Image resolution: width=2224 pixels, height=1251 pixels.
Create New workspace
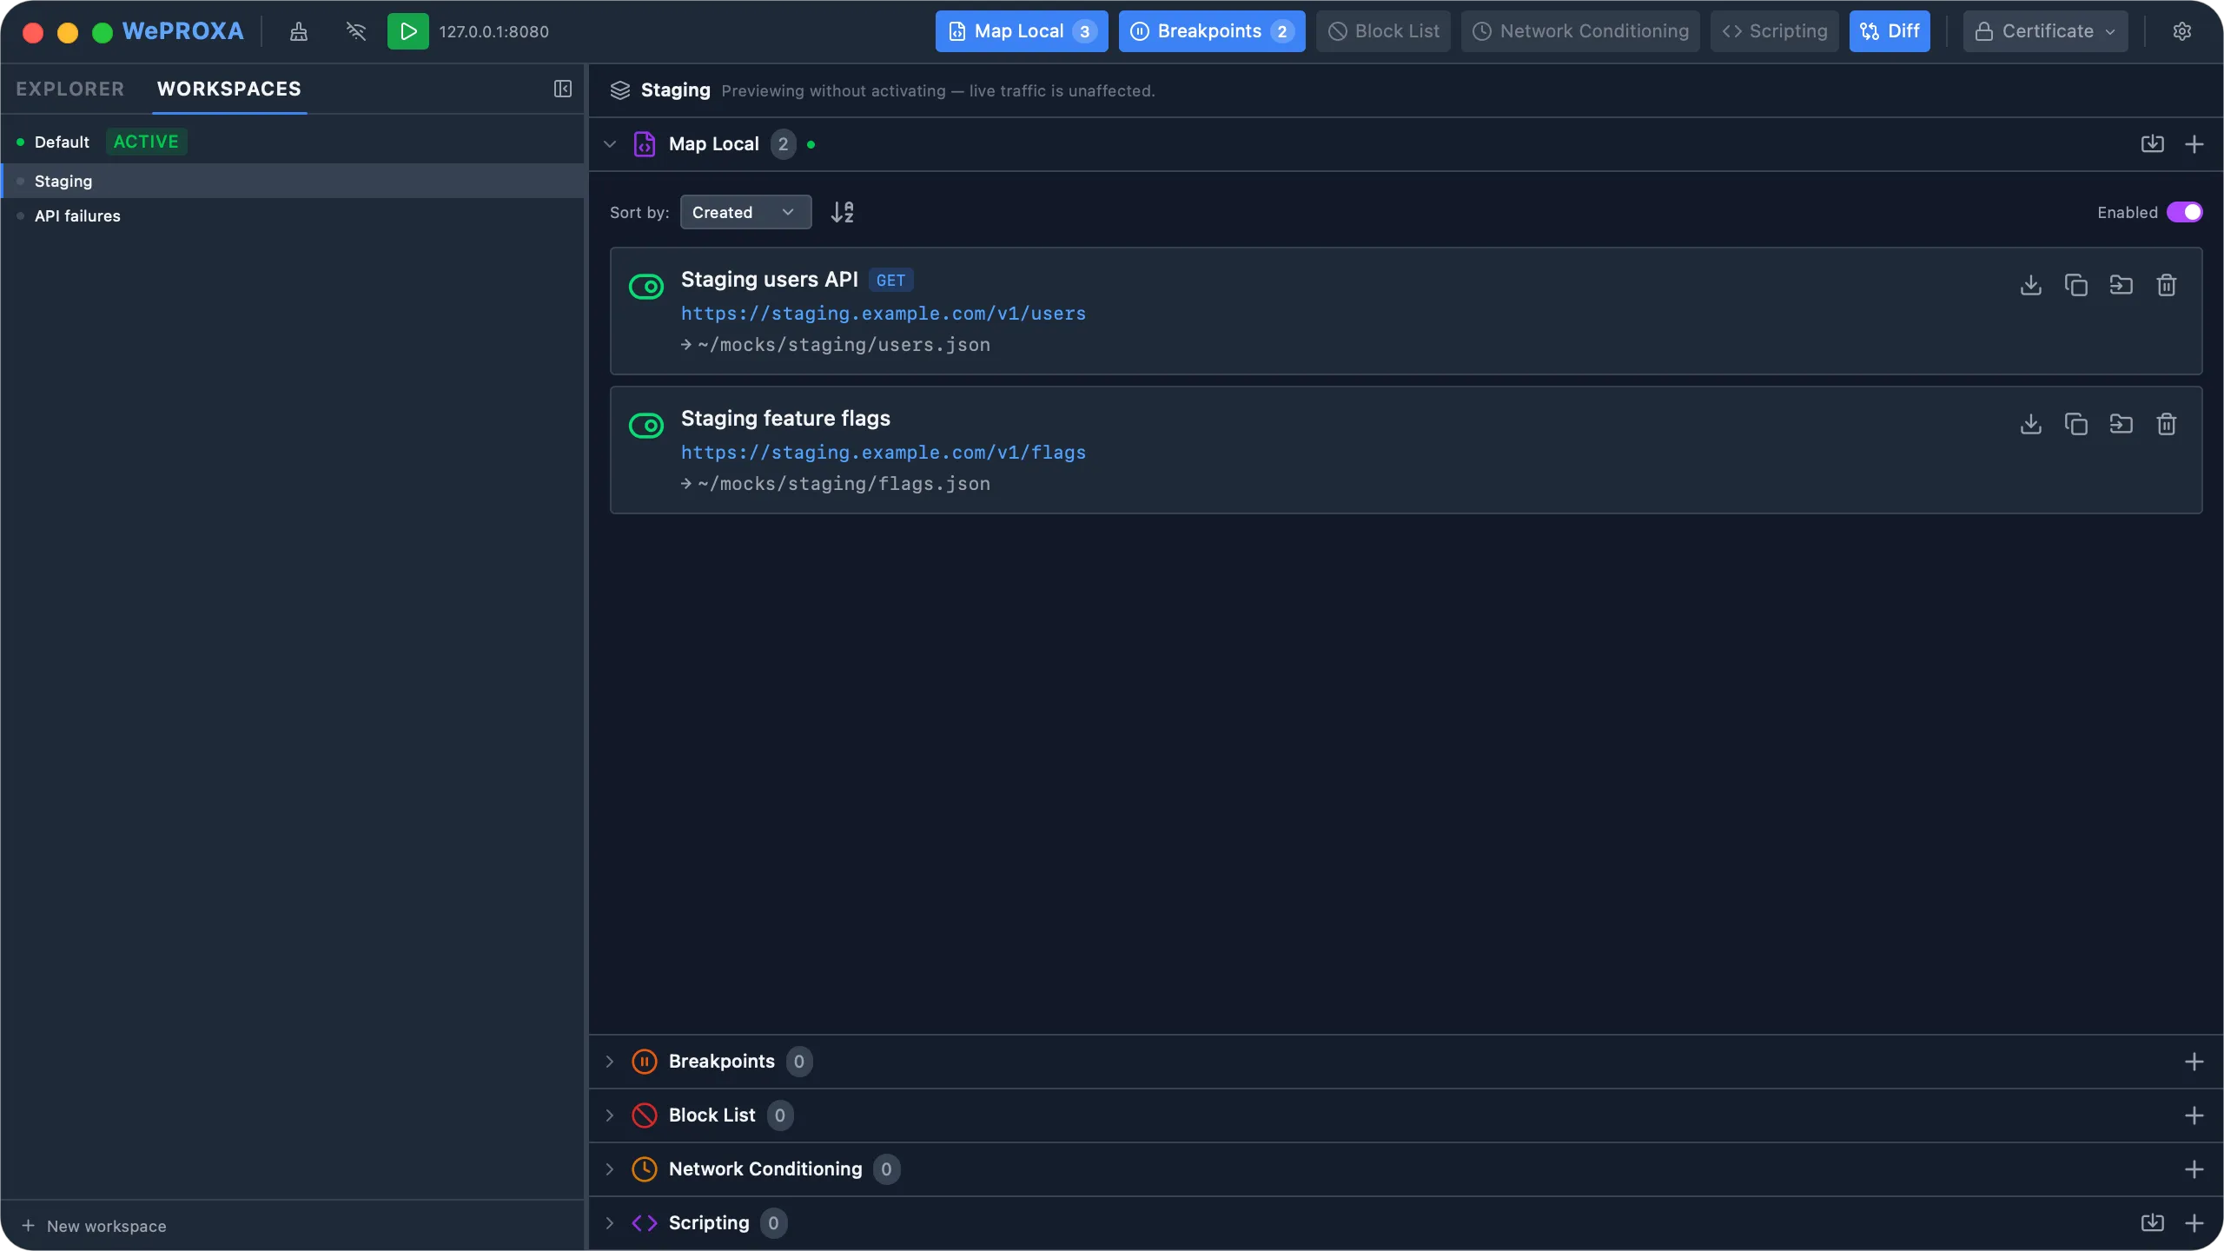(94, 1226)
